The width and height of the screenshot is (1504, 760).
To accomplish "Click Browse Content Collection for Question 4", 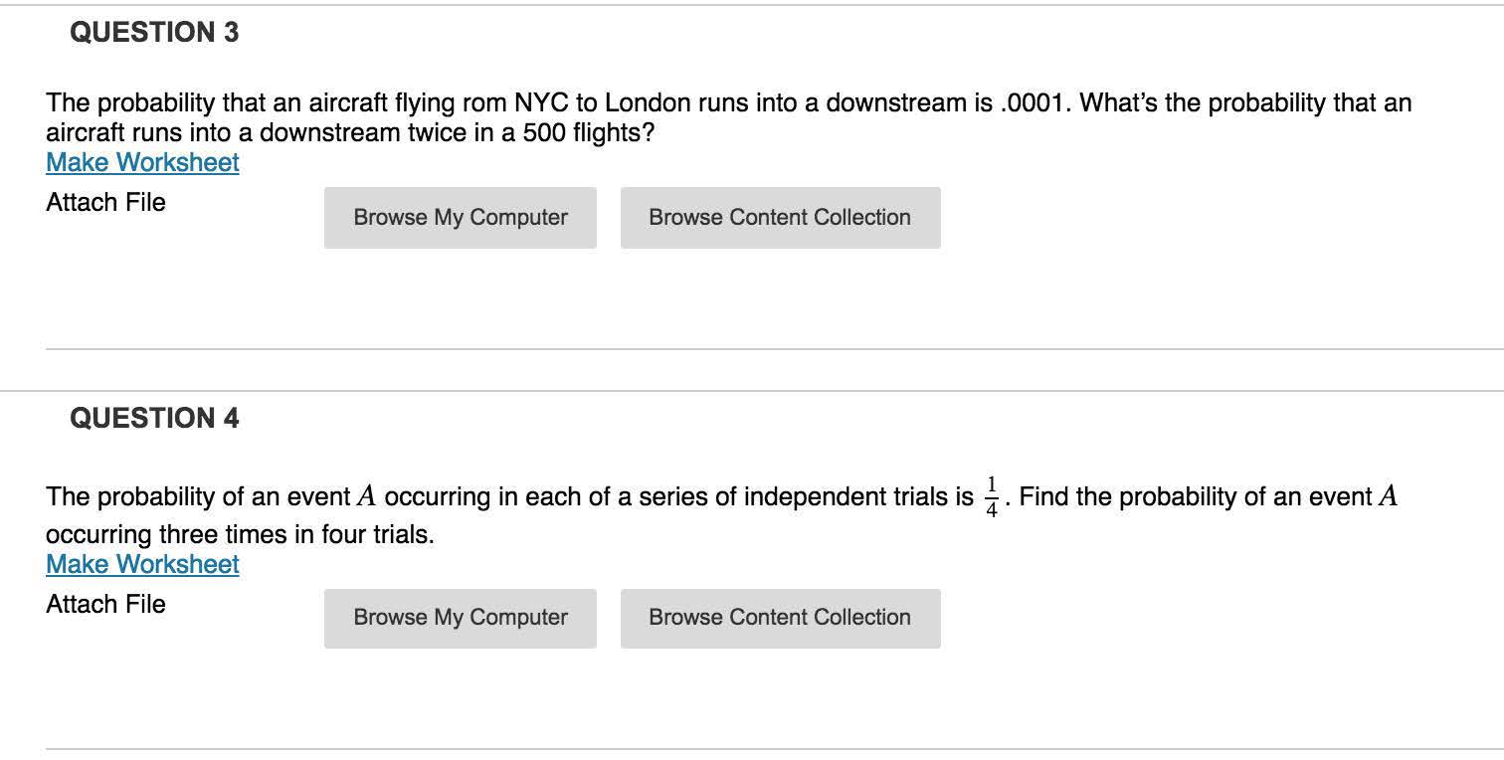I will click(780, 618).
